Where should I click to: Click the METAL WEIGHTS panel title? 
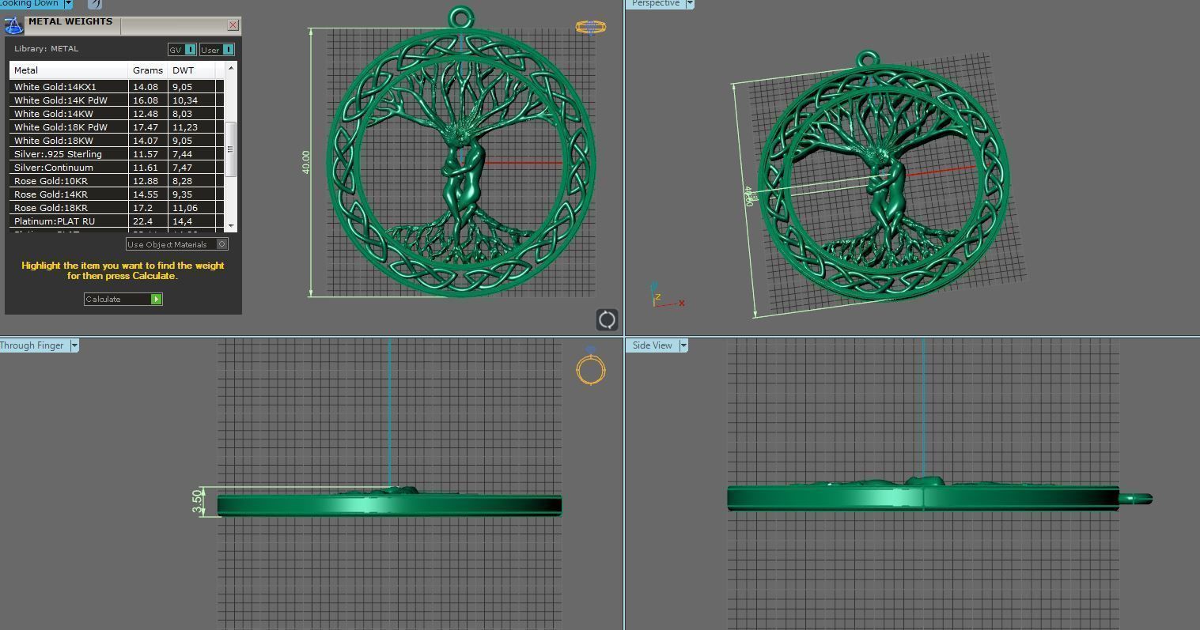tap(70, 21)
